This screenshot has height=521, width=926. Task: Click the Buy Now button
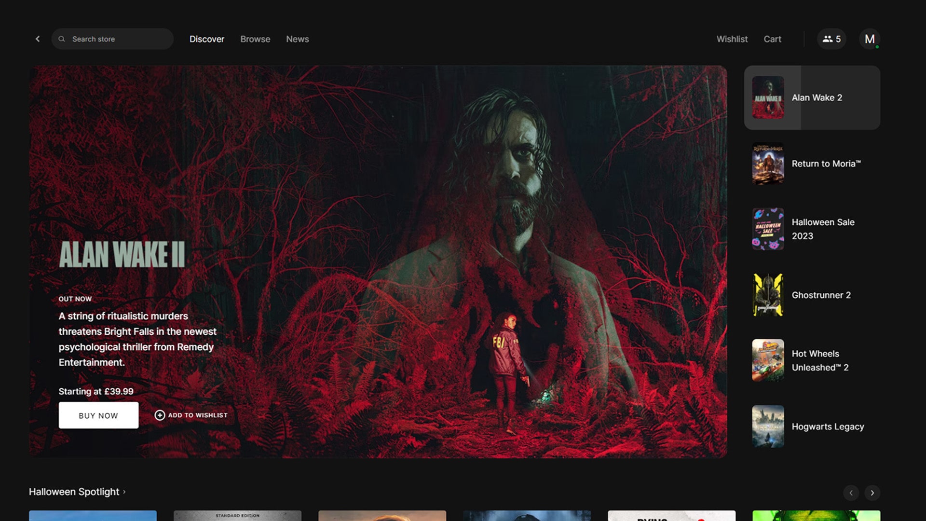tap(98, 415)
